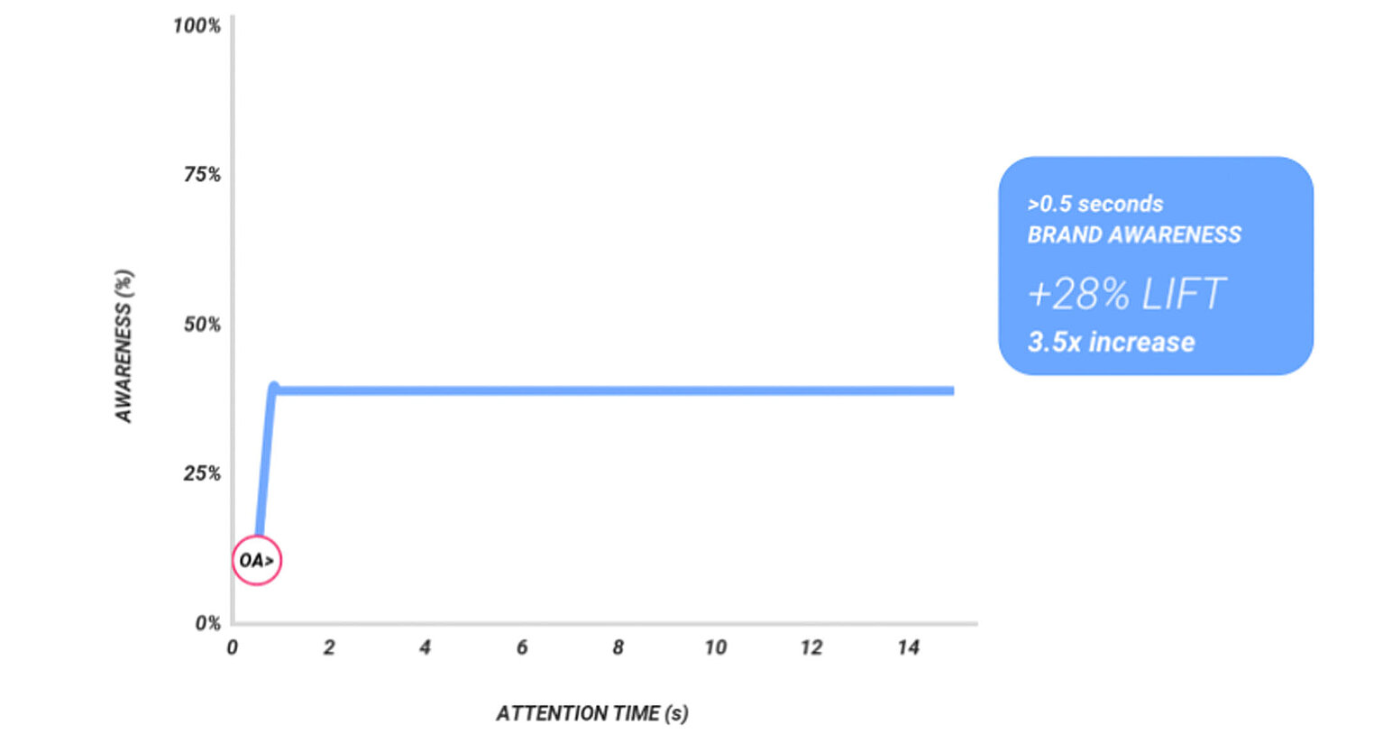Click the 50% y-axis tick label
Image resolution: width=1383 pixels, height=743 pixels.
point(202,325)
